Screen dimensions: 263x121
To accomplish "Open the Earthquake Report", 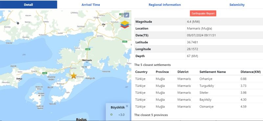I will click(203, 13).
